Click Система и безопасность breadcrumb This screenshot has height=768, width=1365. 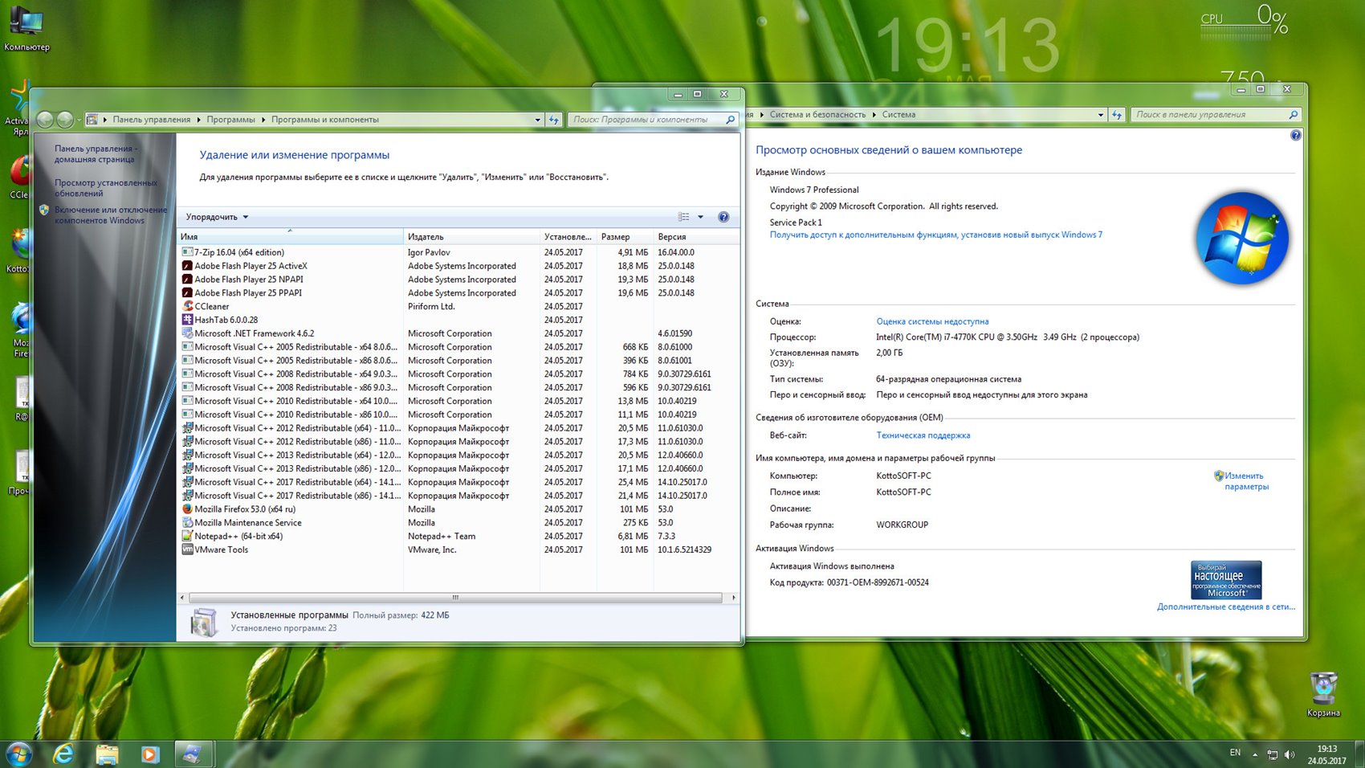click(x=817, y=115)
